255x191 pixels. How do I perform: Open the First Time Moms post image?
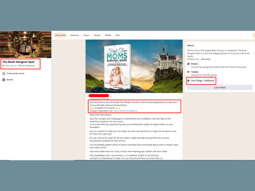coord(134,66)
